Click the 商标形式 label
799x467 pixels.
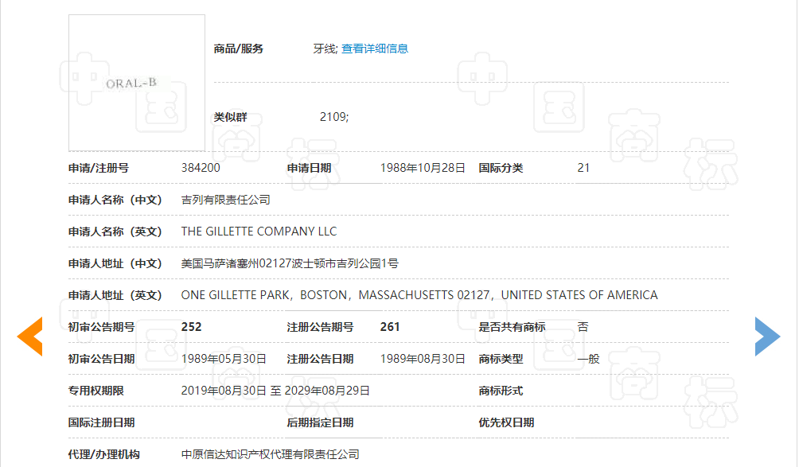(x=501, y=391)
